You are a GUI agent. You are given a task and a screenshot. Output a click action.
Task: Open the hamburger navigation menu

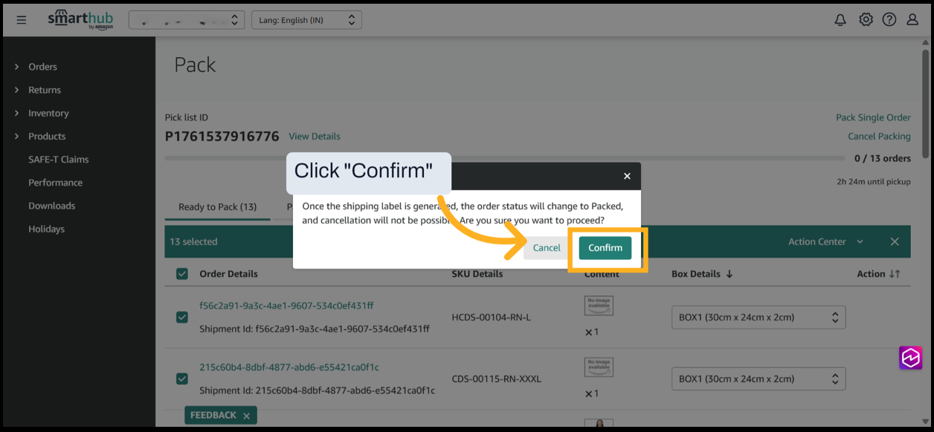click(22, 20)
